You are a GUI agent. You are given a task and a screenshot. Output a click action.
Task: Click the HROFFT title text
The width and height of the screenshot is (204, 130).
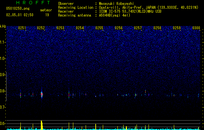(x=33, y=3)
